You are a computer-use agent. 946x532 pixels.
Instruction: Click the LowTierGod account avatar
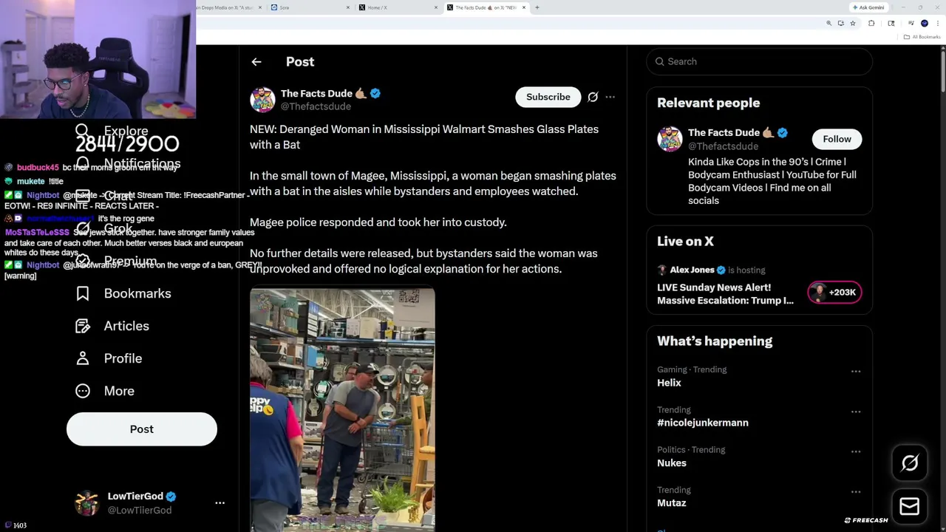86,502
